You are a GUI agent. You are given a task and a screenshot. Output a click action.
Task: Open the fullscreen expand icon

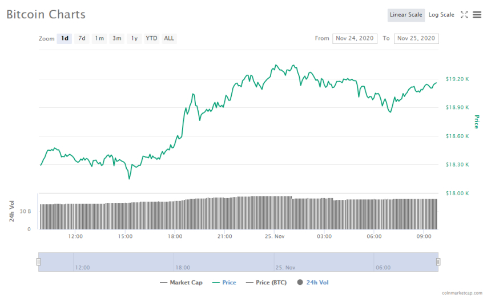click(464, 15)
